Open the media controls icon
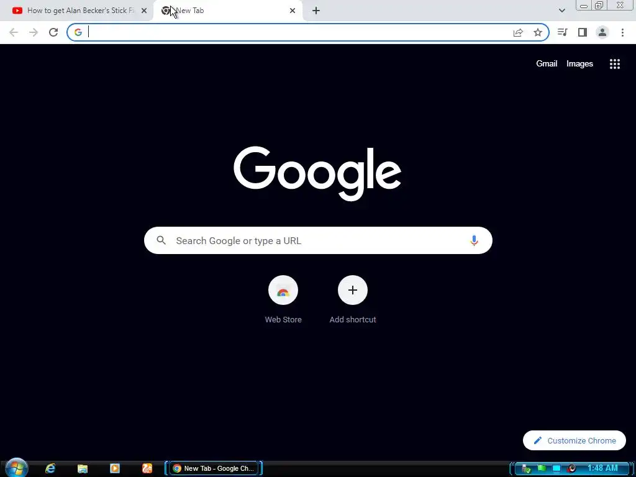Screen dimensions: 636x477 562,32
